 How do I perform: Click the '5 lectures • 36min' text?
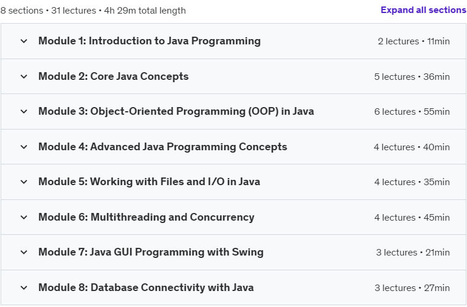412,77
